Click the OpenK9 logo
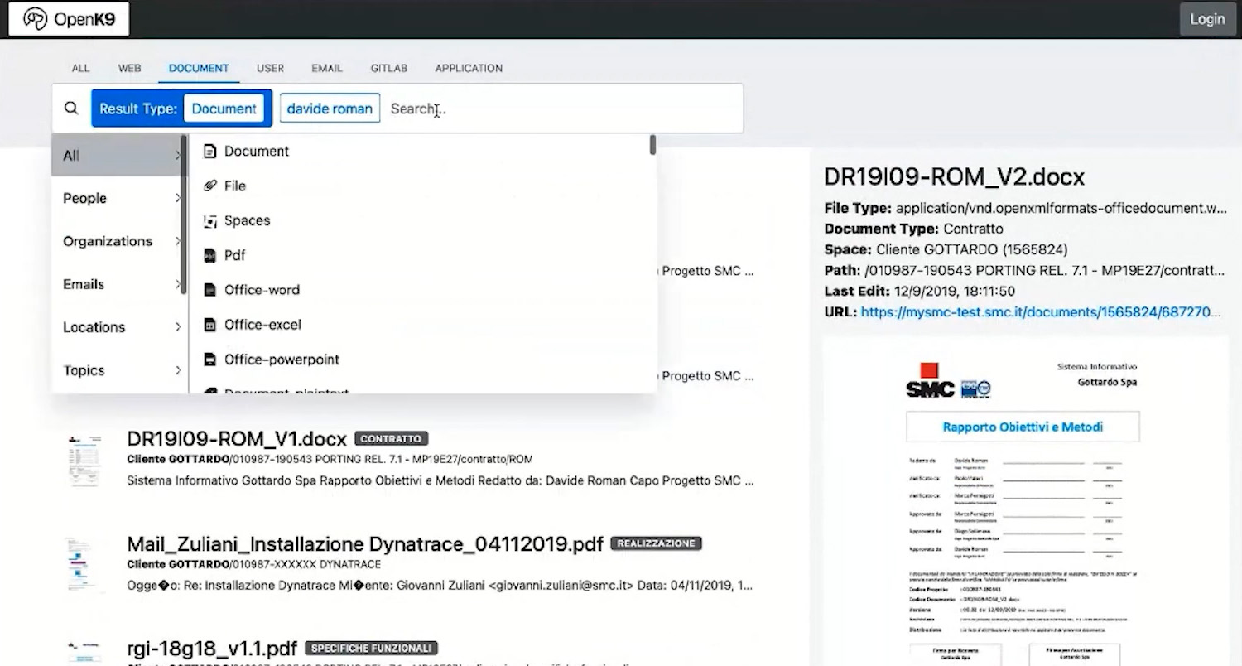1242x666 pixels. pos(69,19)
